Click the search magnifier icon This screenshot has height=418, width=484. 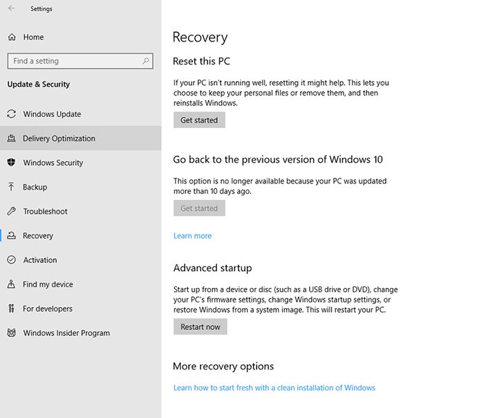coord(146,61)
